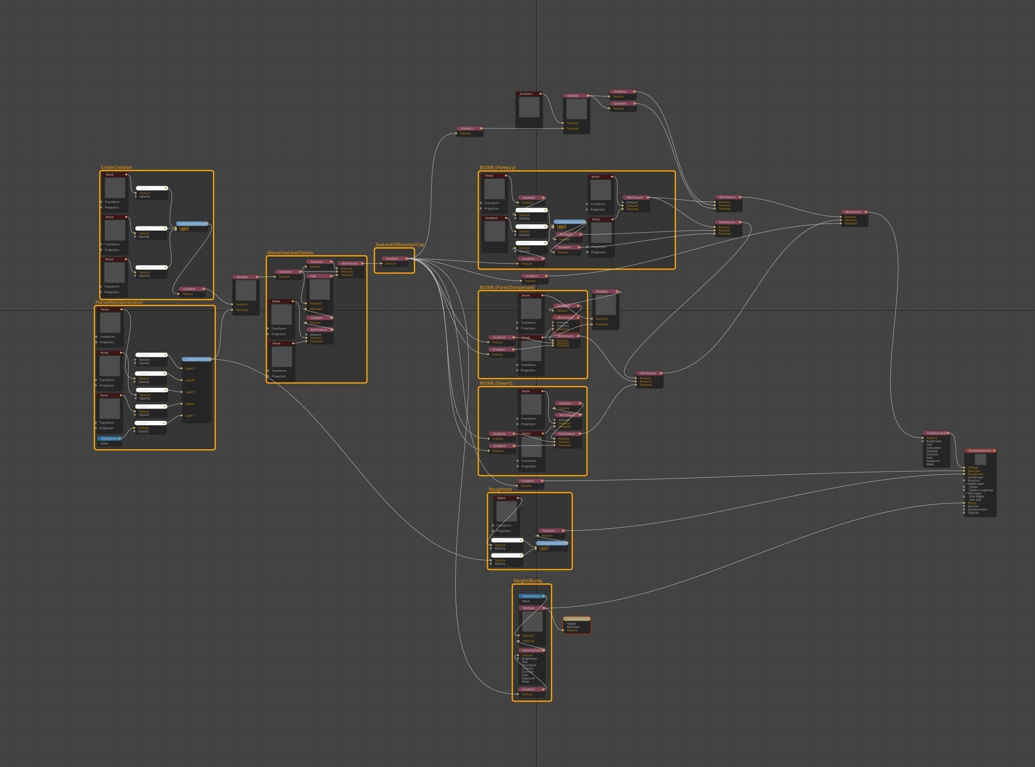Click the RgbSpectrum node output pin
The height and width of the screenshot is (767, 1035).
pyautogui.click(x=120, y=438)
